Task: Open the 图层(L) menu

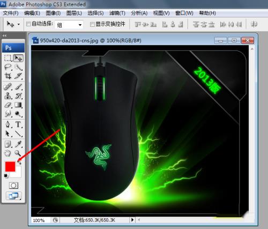Action: coord(74,13)
